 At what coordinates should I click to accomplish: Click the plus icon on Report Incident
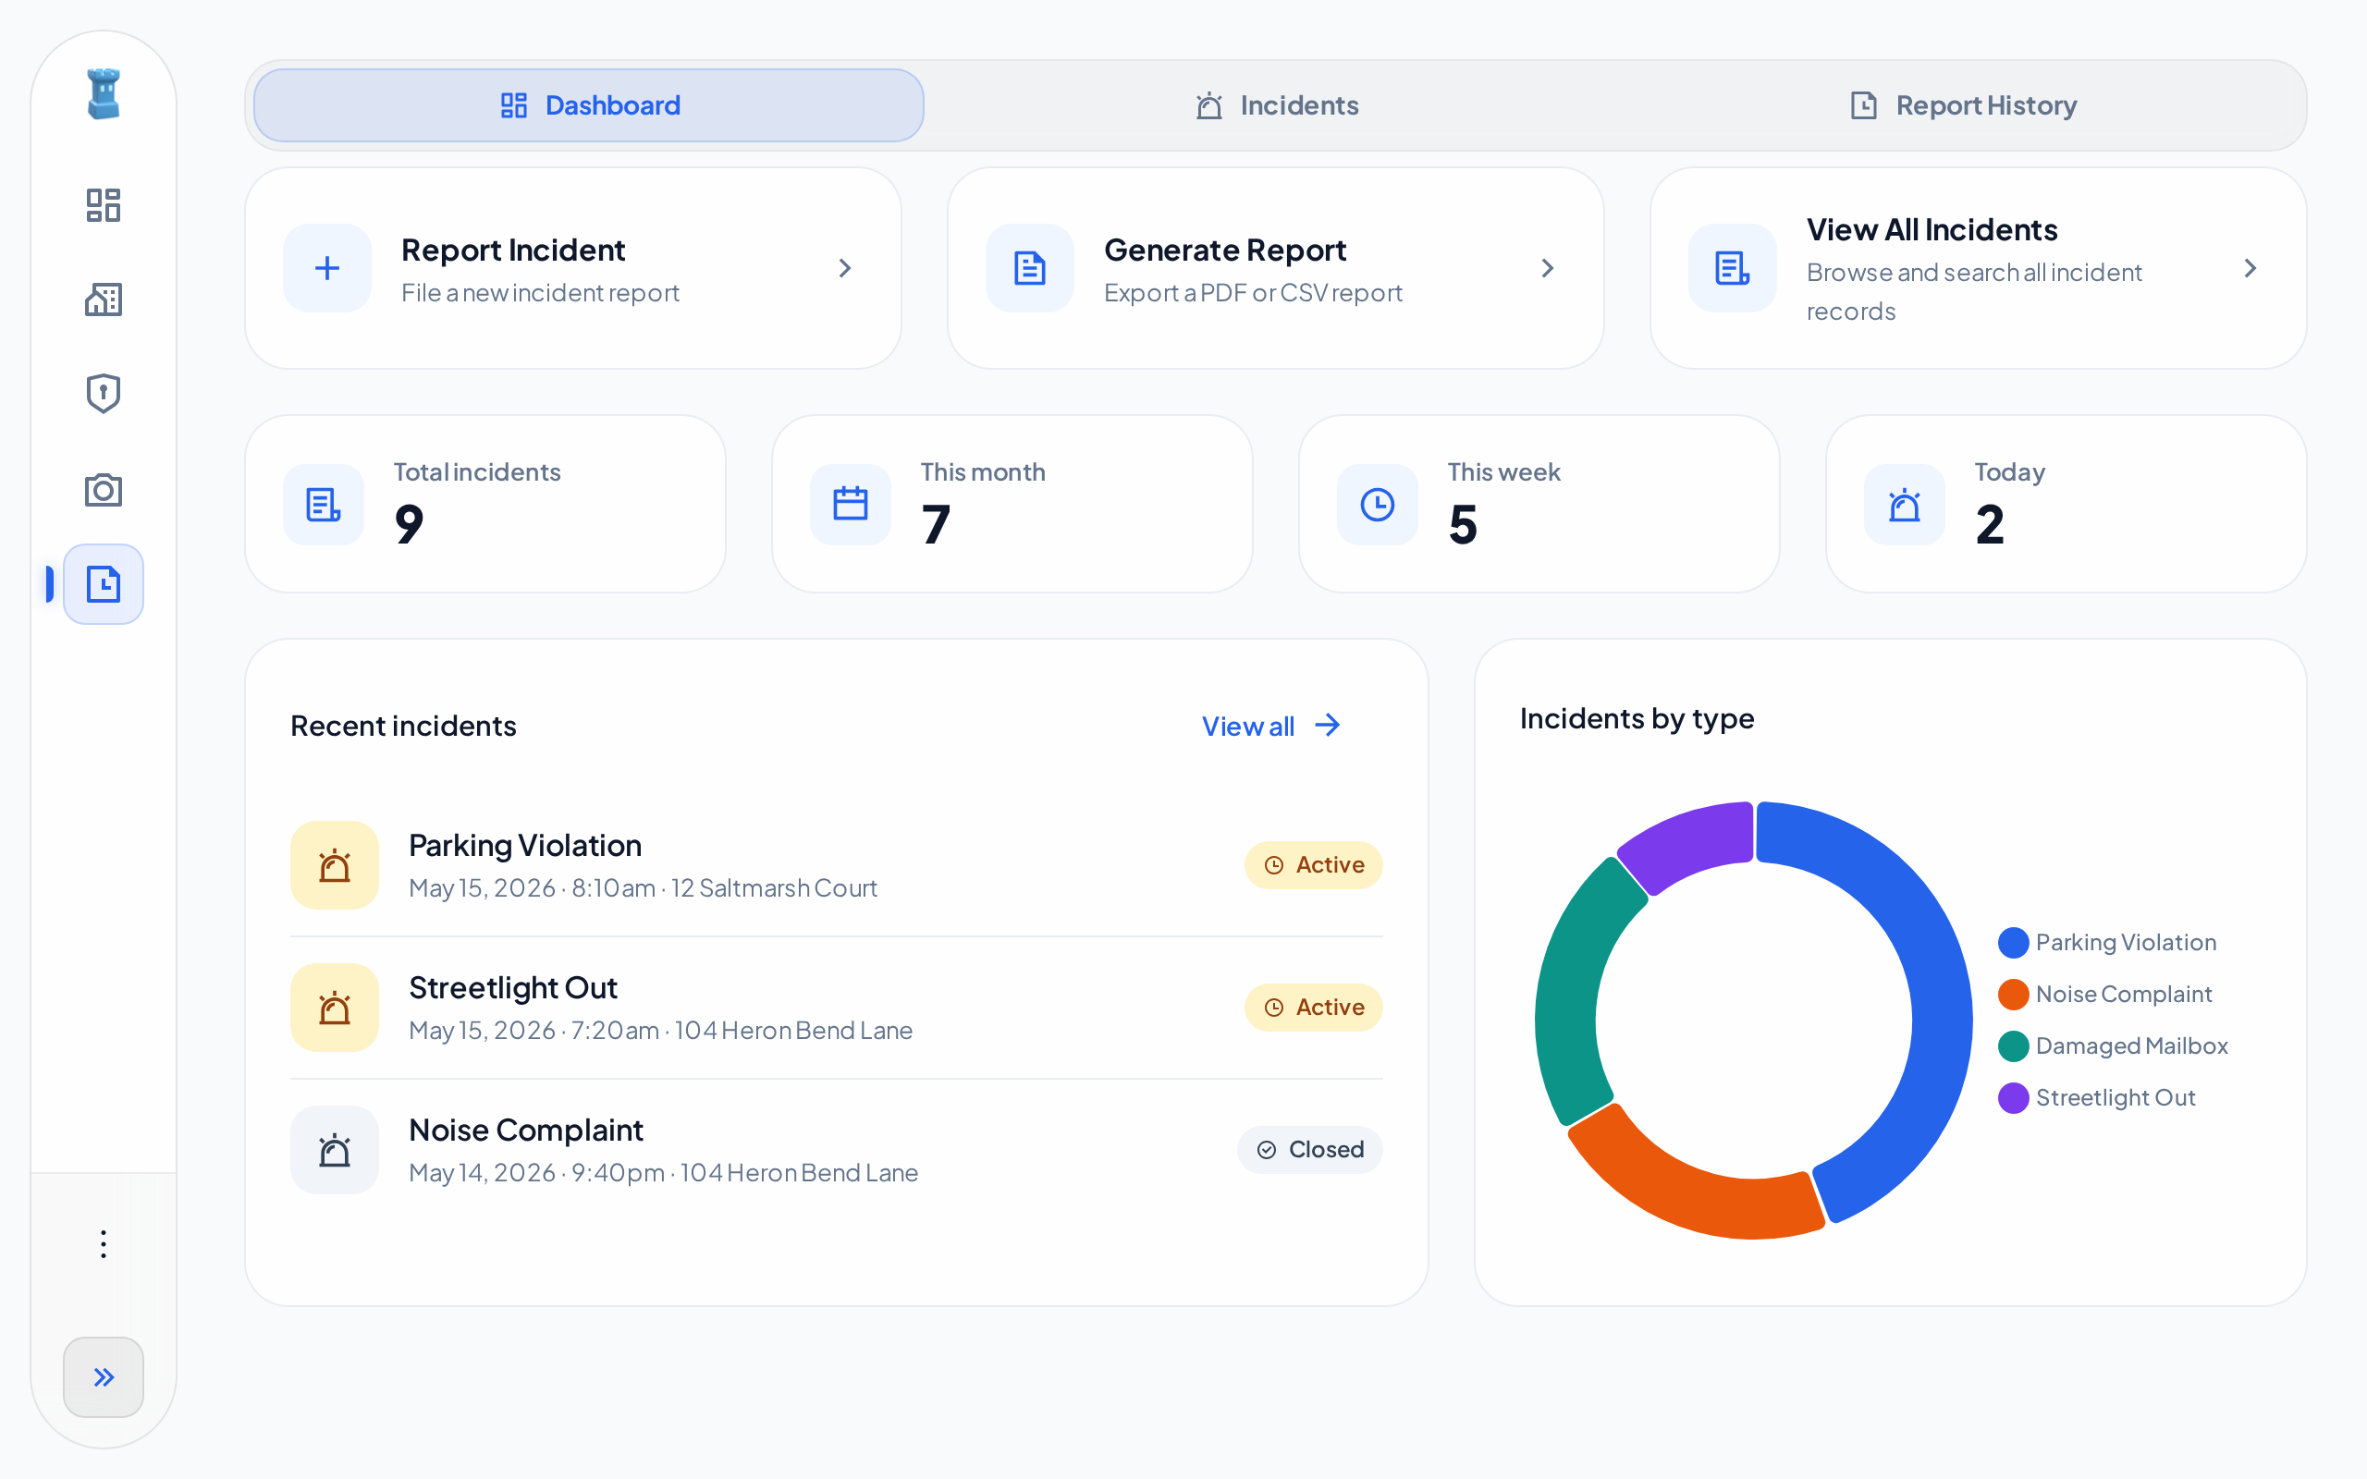coord(327,268)
